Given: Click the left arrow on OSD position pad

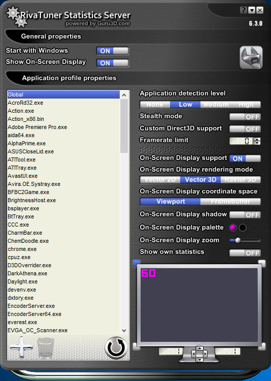Looking at the screenshot, I should tap(193, 354).
